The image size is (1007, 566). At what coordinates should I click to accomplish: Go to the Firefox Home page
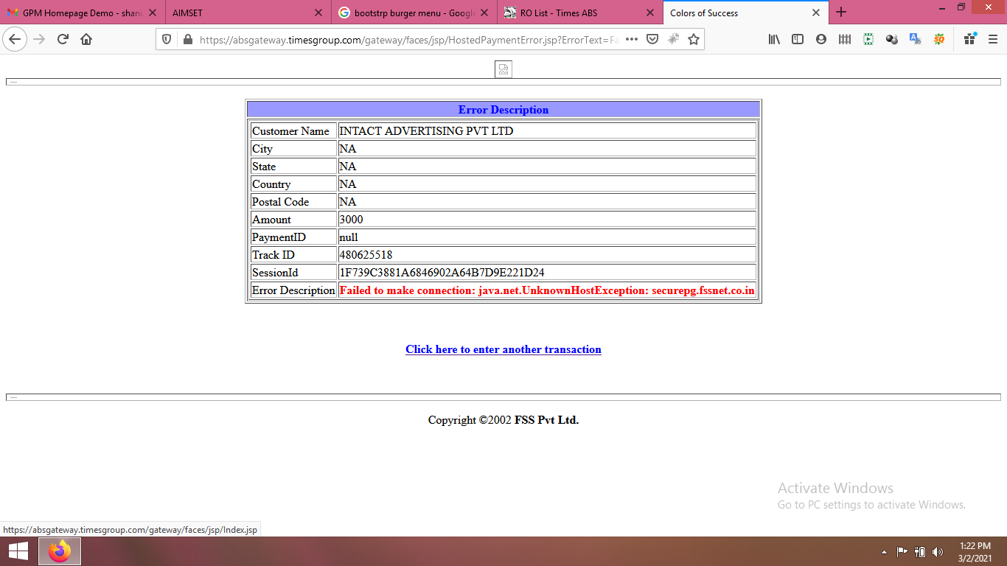[86, 40]
